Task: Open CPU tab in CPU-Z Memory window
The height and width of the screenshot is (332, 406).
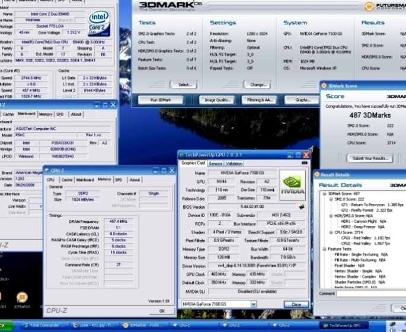Action: 51,180
